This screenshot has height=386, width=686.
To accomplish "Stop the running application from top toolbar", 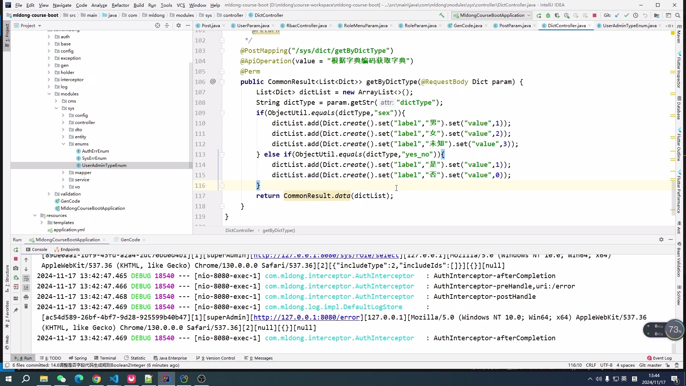I will [x=595, y=15].
